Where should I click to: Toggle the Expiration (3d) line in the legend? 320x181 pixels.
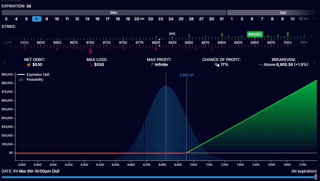[38, 74]
